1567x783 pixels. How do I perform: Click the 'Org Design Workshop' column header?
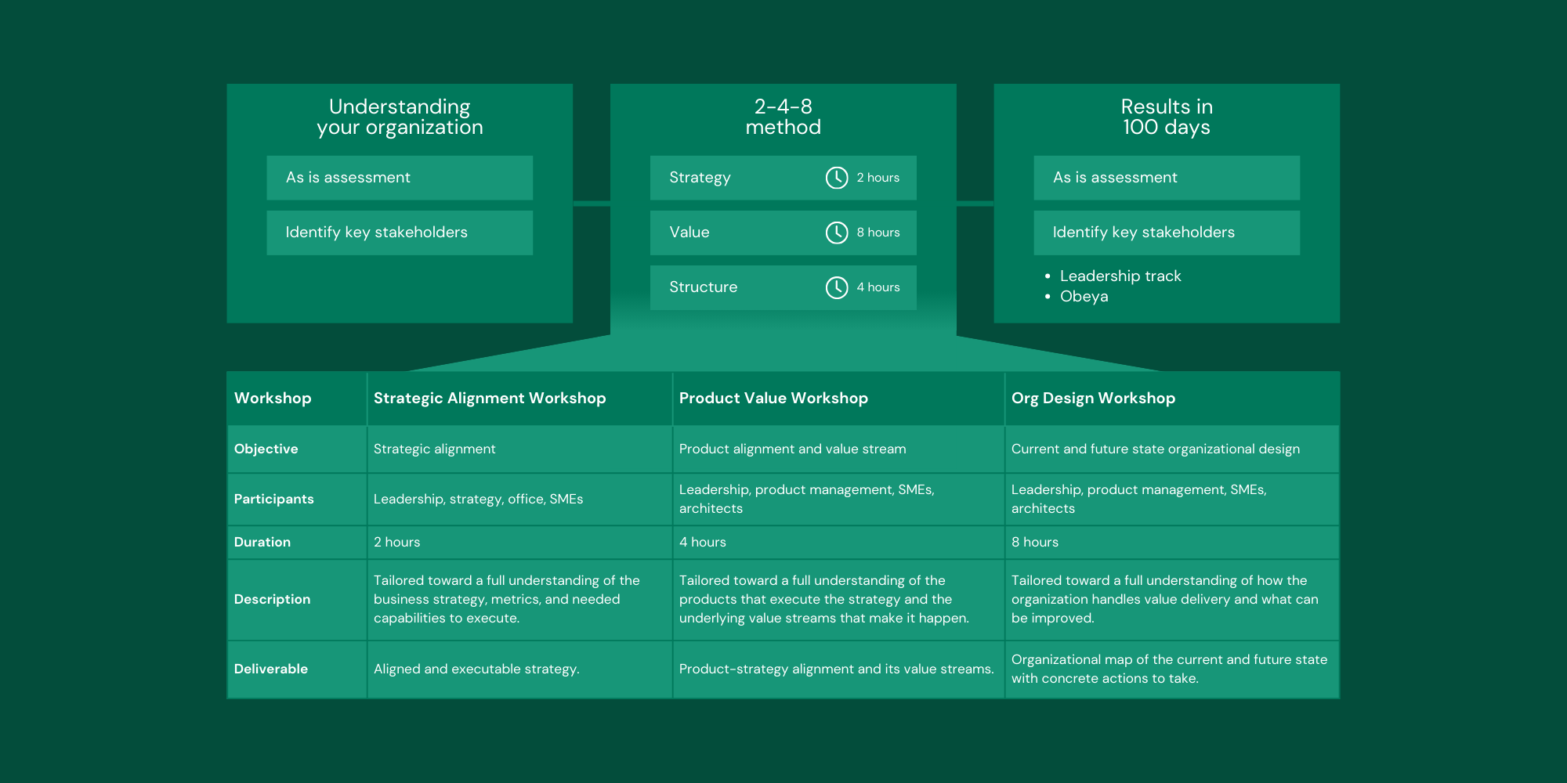1172,399
